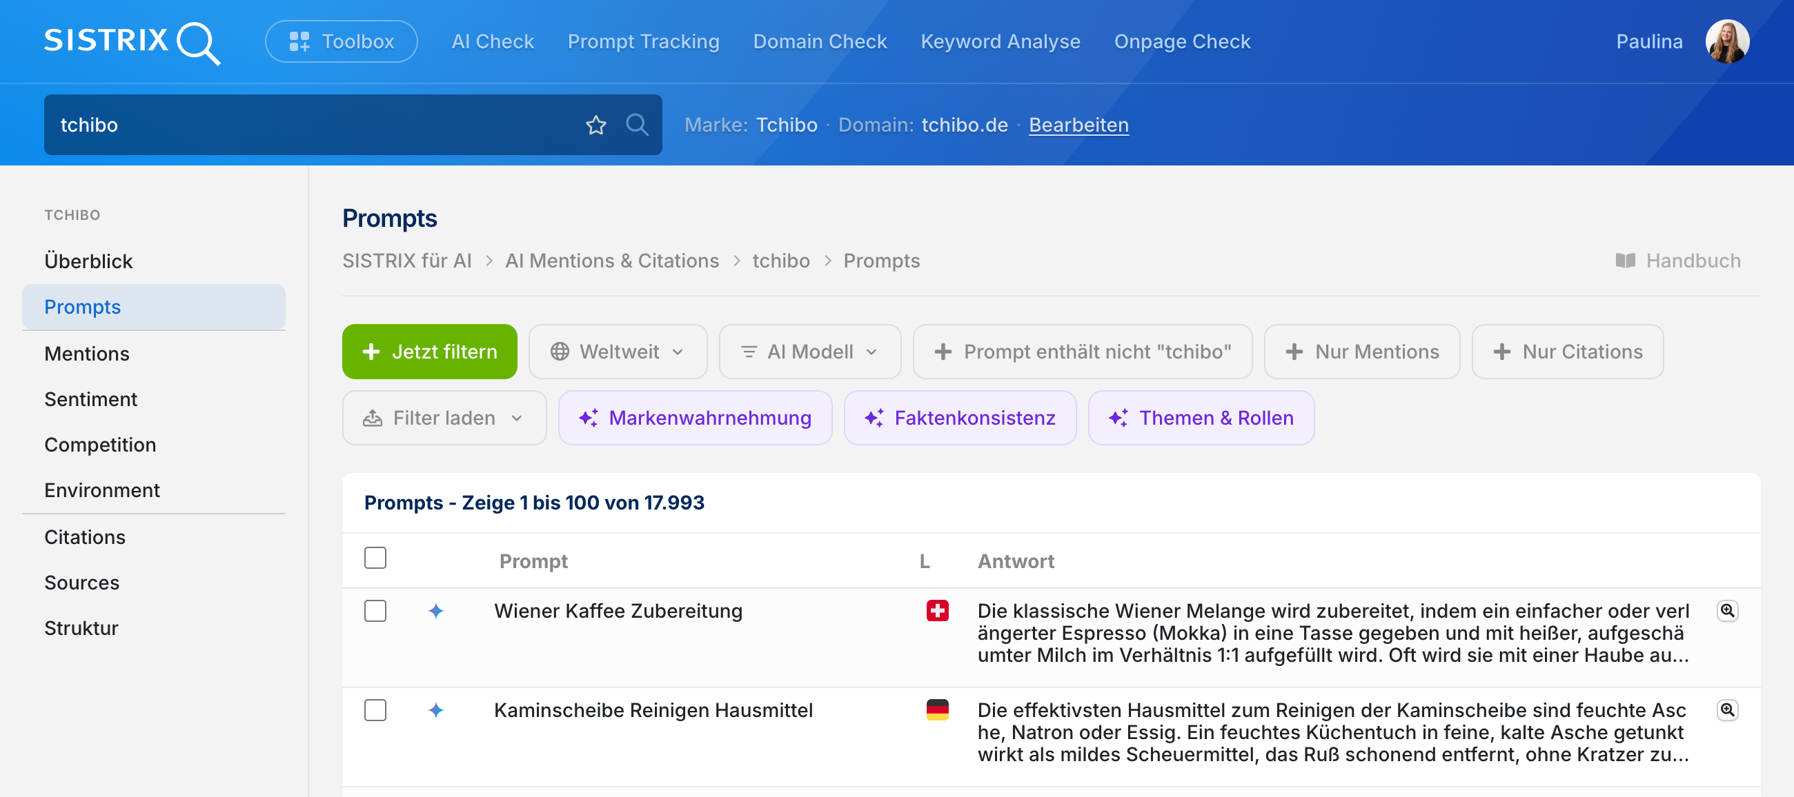The image size is (1794, 797).
Task: Click the sparkle icon in Markenwahrnehmung
Action: (589, 418)
